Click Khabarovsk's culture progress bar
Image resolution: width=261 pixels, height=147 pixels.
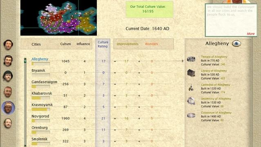click(x=40, y=98)
